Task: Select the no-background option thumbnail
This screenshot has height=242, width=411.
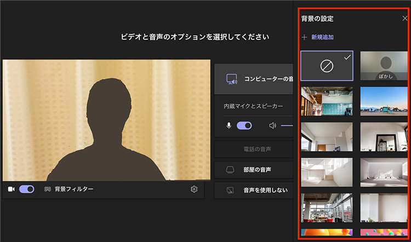Action: pos(327,66)
